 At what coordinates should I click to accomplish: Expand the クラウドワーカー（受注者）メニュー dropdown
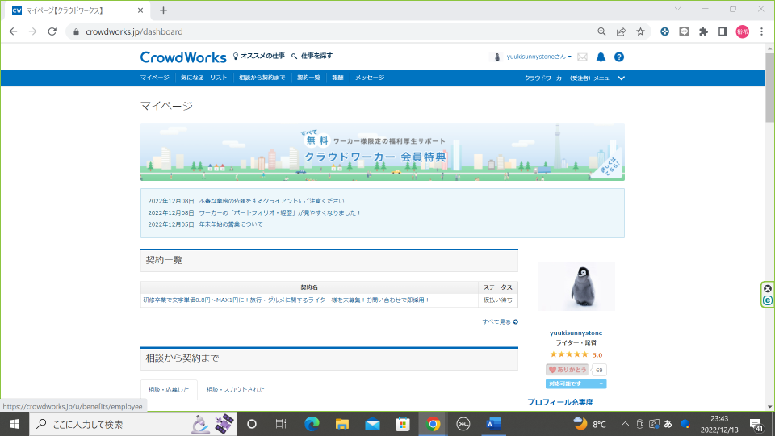tap(574, 78)
